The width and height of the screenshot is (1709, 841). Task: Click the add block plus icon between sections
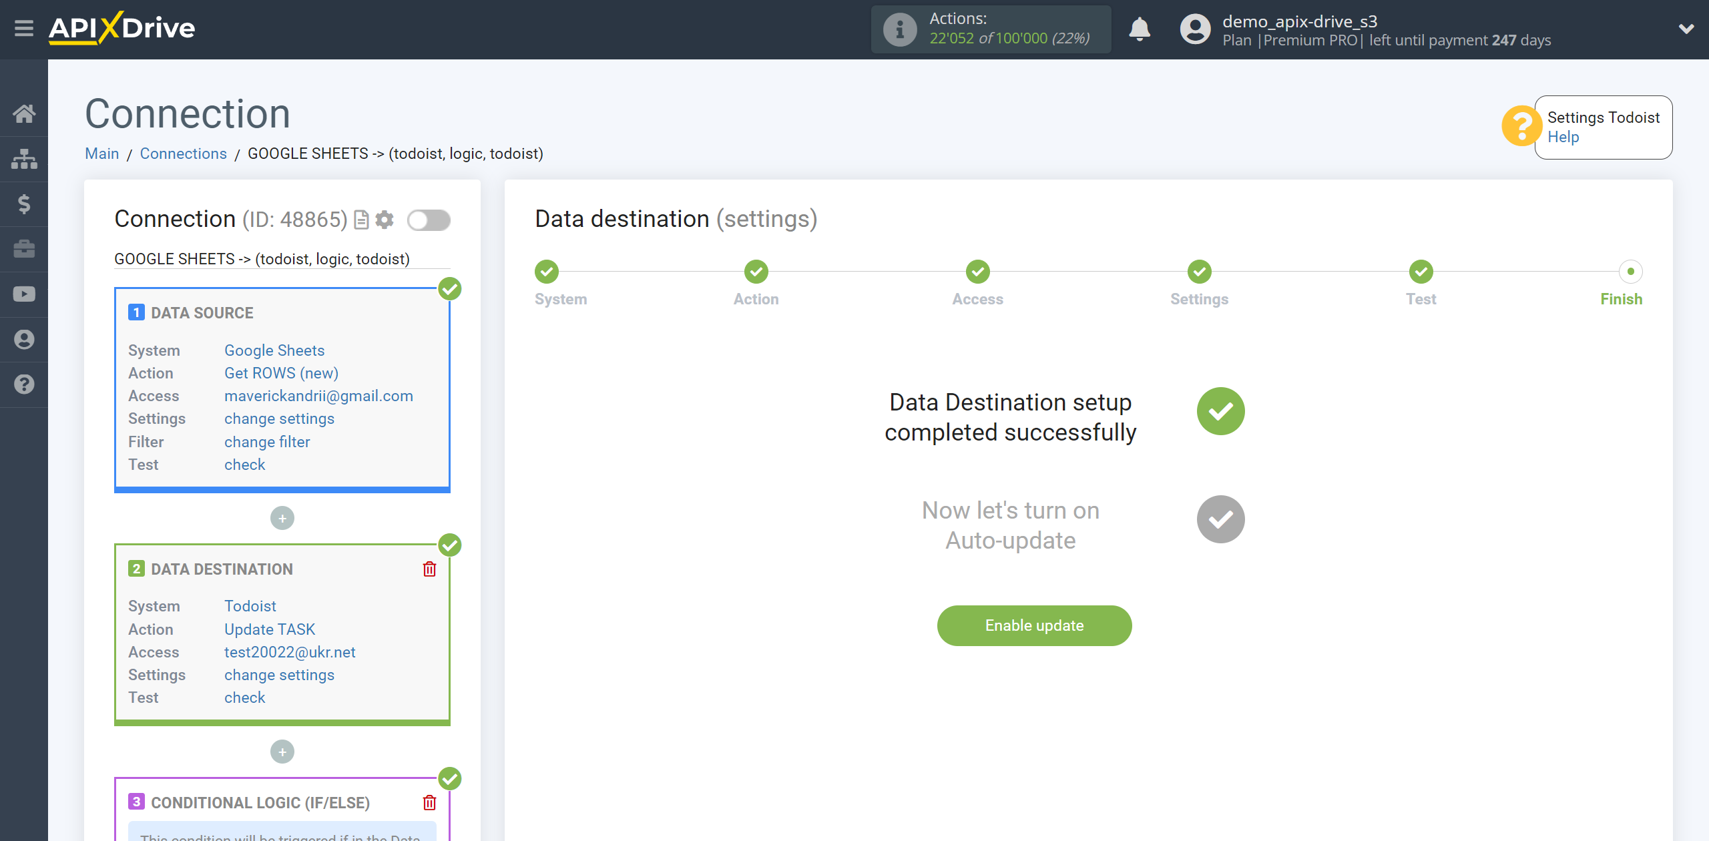(x=282, y=517)
